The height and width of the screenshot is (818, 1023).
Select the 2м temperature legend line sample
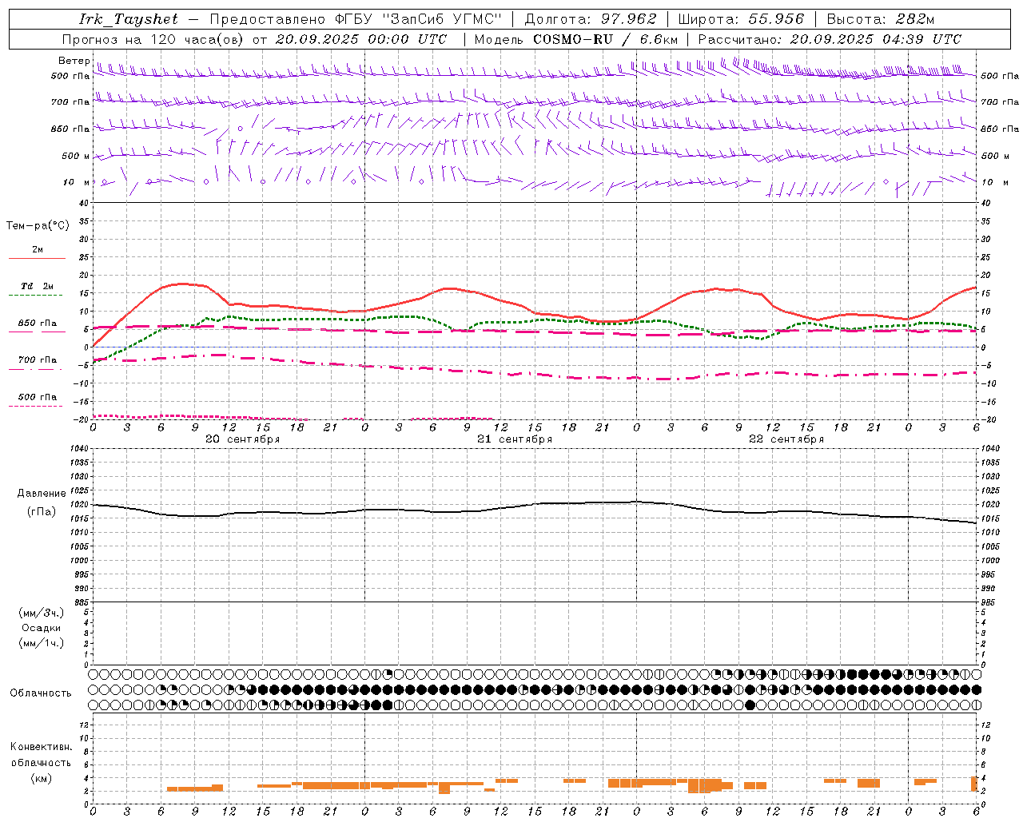tap(36, 258)
